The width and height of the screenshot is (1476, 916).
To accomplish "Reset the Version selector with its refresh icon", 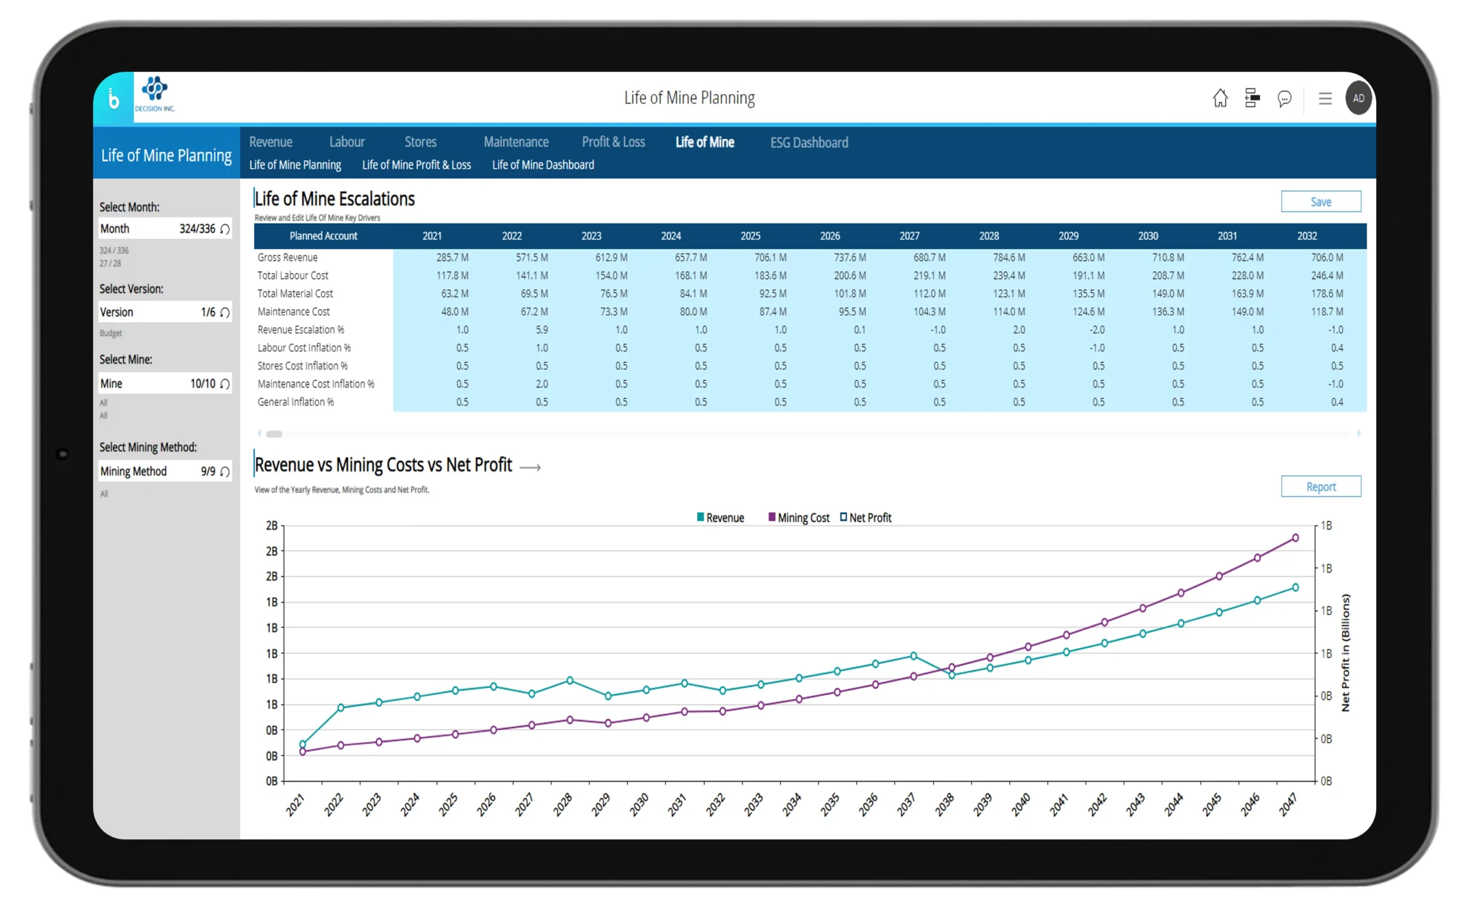I will [x=225, y=312].
